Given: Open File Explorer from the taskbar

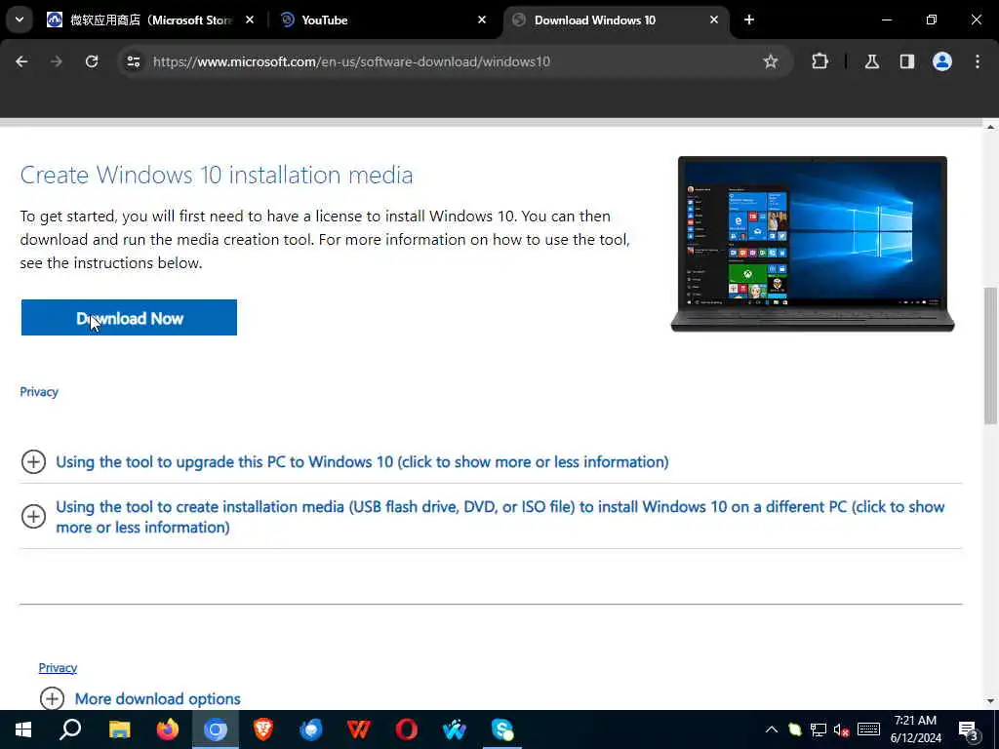Looking at the screenshot, I should coord(119,729).
